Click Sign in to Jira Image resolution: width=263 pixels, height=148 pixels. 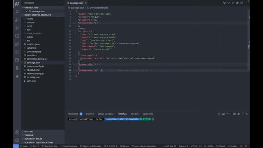point(49,146)
